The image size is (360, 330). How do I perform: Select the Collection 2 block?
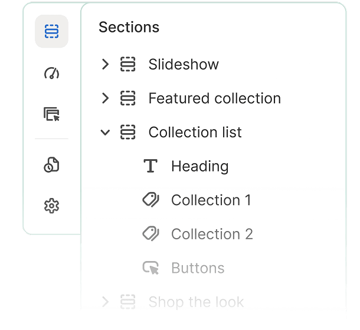click(212, 234)
